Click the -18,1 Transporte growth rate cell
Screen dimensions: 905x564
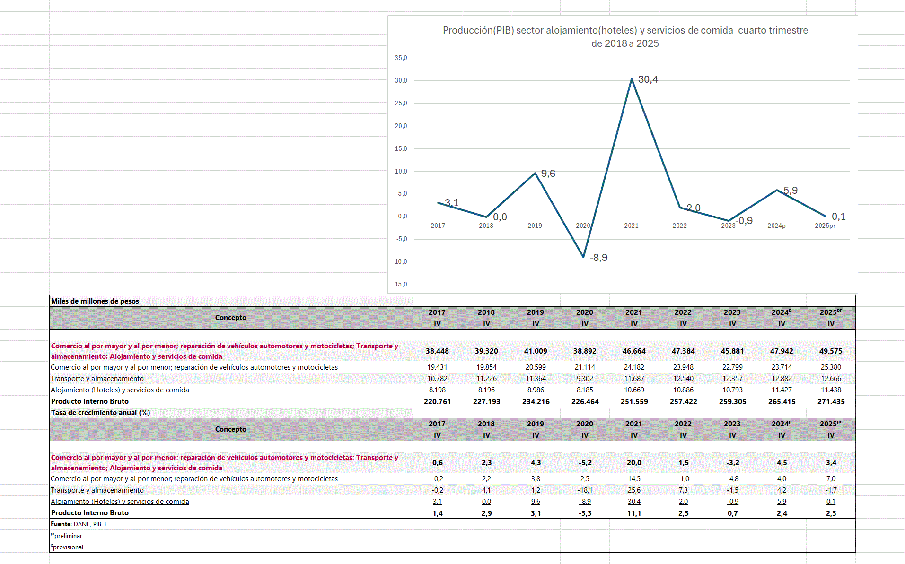[x=585, y=490]
